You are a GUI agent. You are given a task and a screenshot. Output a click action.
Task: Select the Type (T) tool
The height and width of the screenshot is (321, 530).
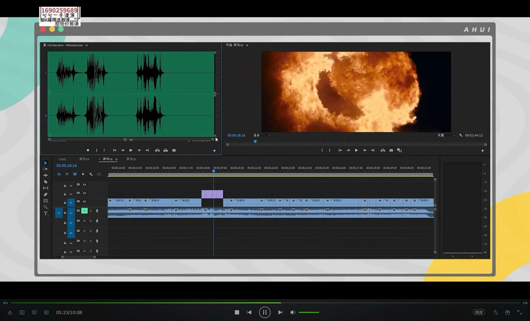point(46,213)
